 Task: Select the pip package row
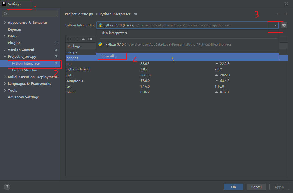(176, 63)
